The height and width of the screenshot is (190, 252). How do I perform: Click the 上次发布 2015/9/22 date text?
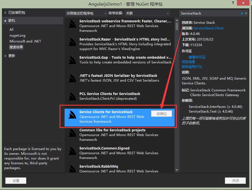[197, 39]
